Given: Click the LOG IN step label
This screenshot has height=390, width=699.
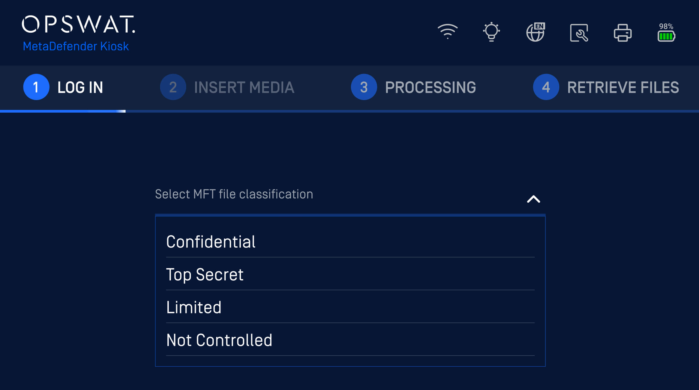Looking at the screenshot, I should (x=80, y=87).
